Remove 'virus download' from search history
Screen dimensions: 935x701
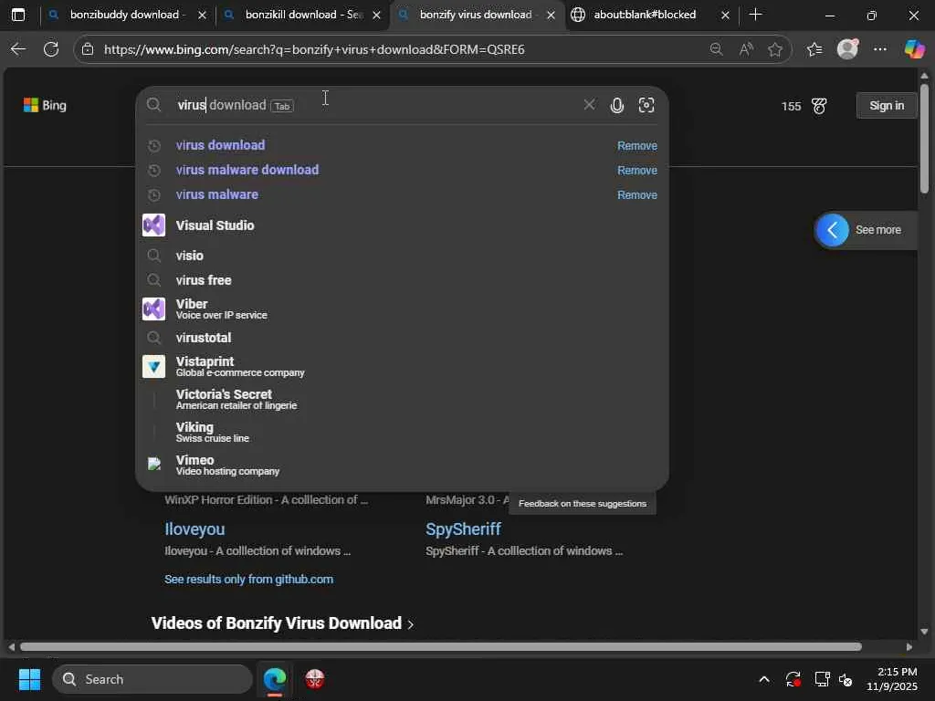[636, 146]
